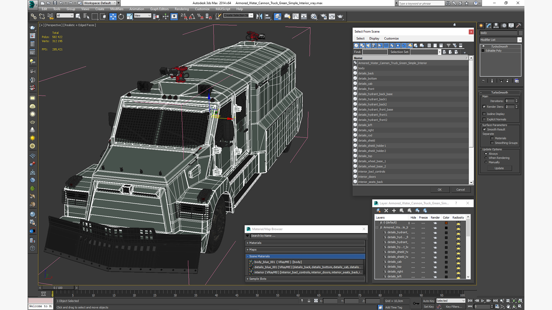
Task: Click the color swatch of 0 (default) layer
Action: (446, 223)
